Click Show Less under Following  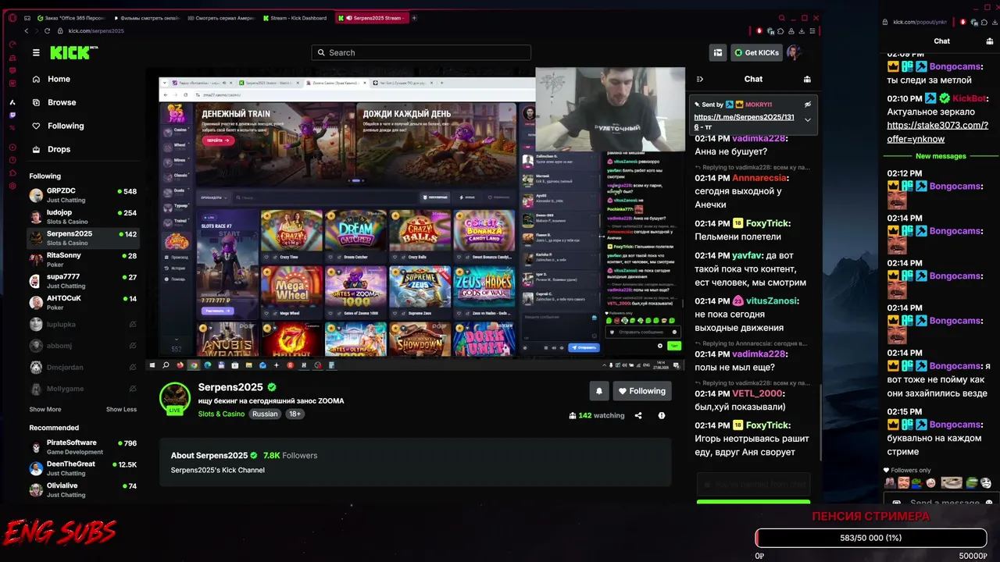(x=121, y=409)
